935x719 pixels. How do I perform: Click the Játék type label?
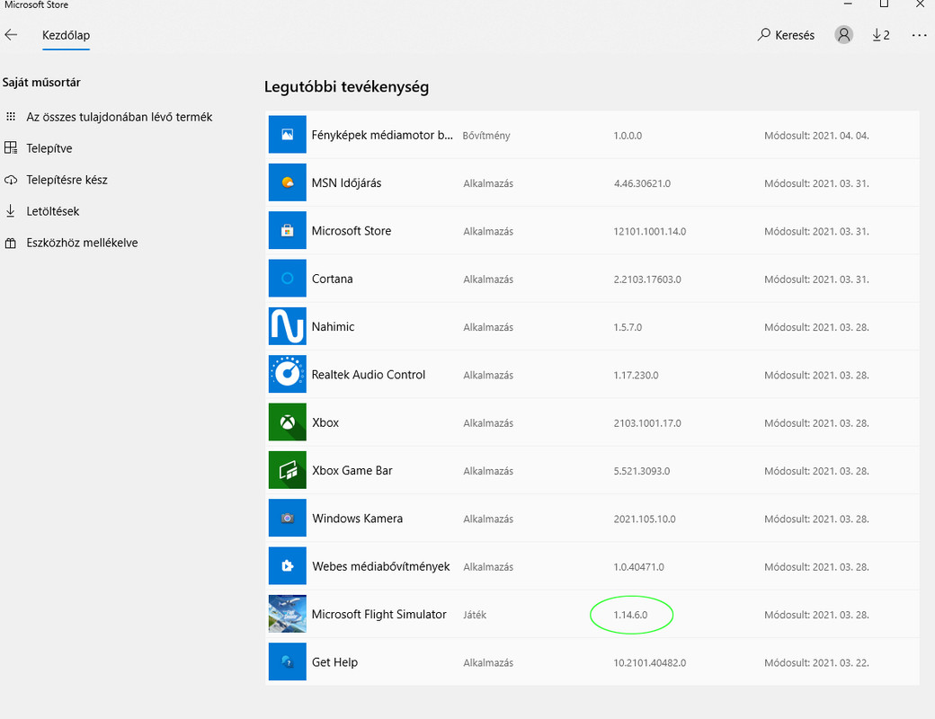tap(475, 615)
